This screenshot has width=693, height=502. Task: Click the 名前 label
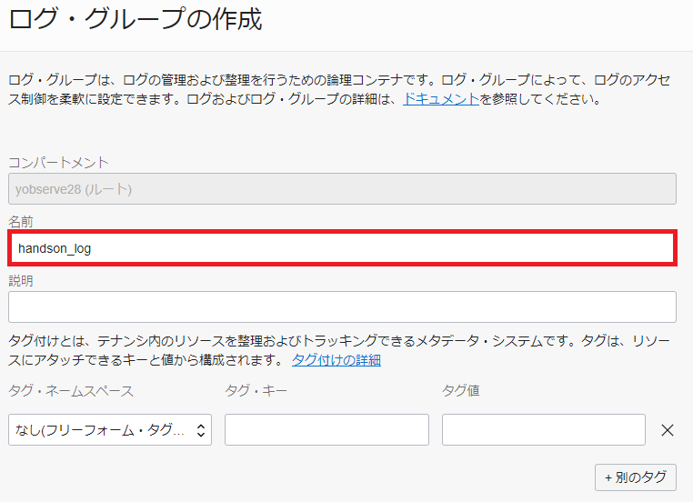pos(21,222)
